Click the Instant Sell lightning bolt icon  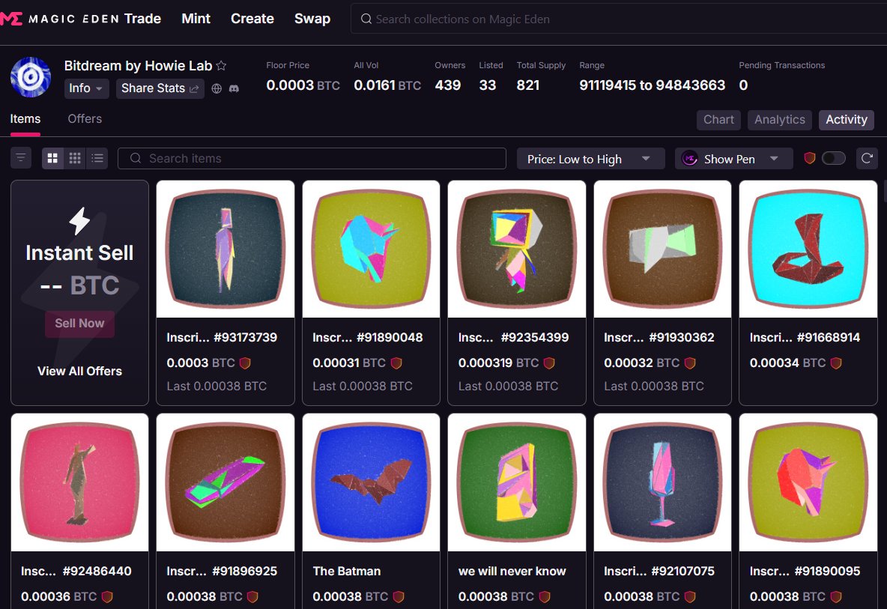[79, 220]
